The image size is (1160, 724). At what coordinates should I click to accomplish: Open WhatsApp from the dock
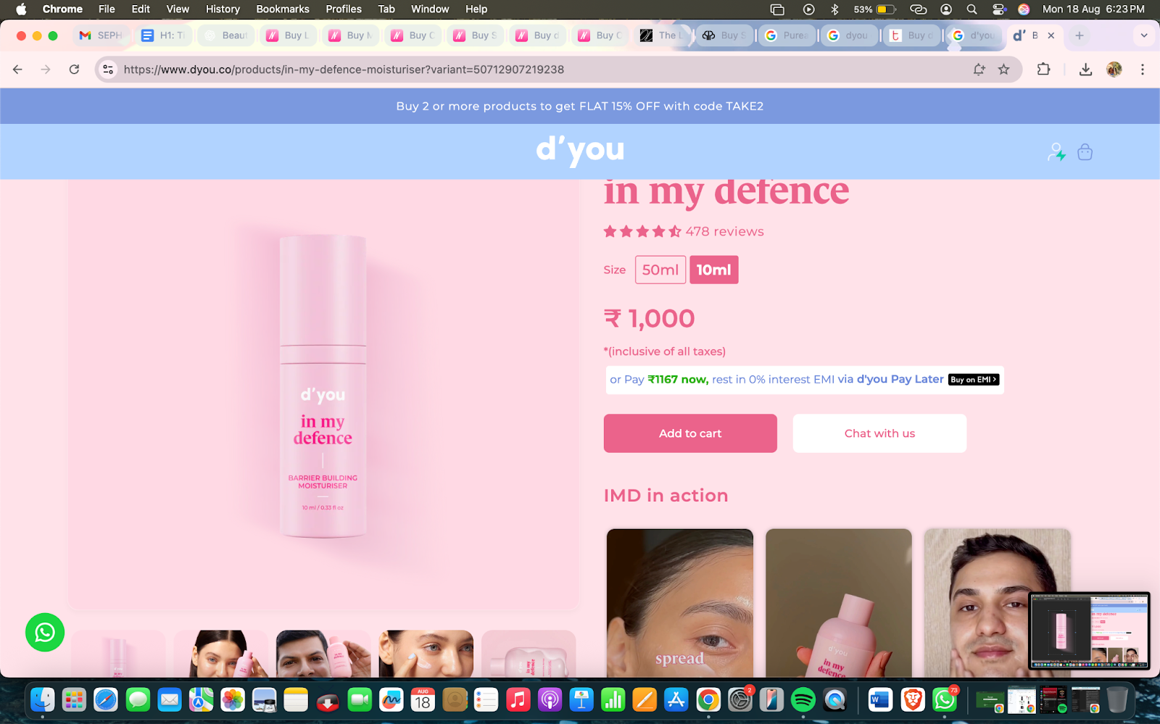click(x=945, y=699)
